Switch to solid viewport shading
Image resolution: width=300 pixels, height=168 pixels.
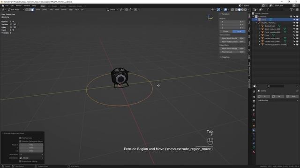point(239,9)
